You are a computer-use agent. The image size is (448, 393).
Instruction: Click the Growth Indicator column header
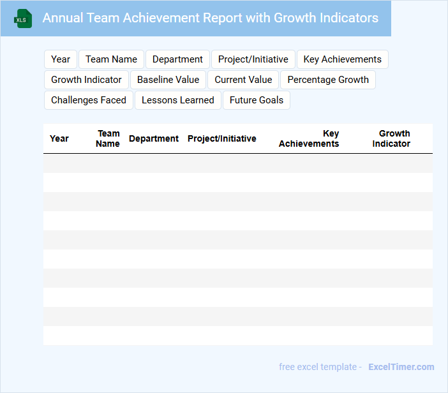pos(391,138)
